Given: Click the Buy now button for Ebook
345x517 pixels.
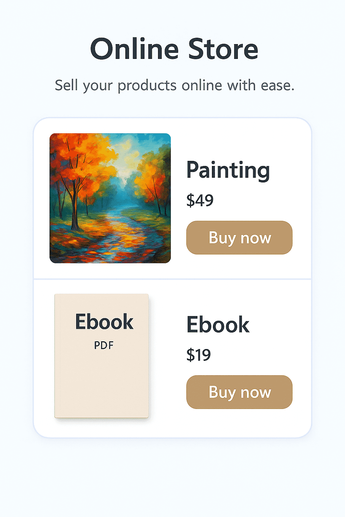Looking at the screenshot, I should pyautogui.click(x=239, y=392).
